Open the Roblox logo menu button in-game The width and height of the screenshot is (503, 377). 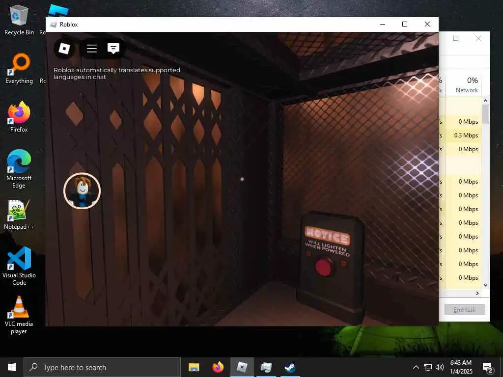click(x=64, y=49)
